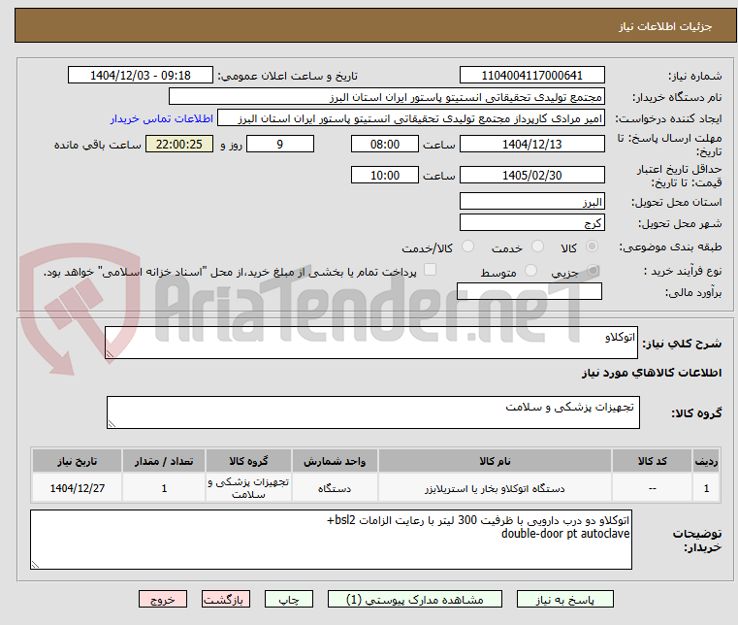Click the تعداد / مقدار column header

[x=164, y=461]
